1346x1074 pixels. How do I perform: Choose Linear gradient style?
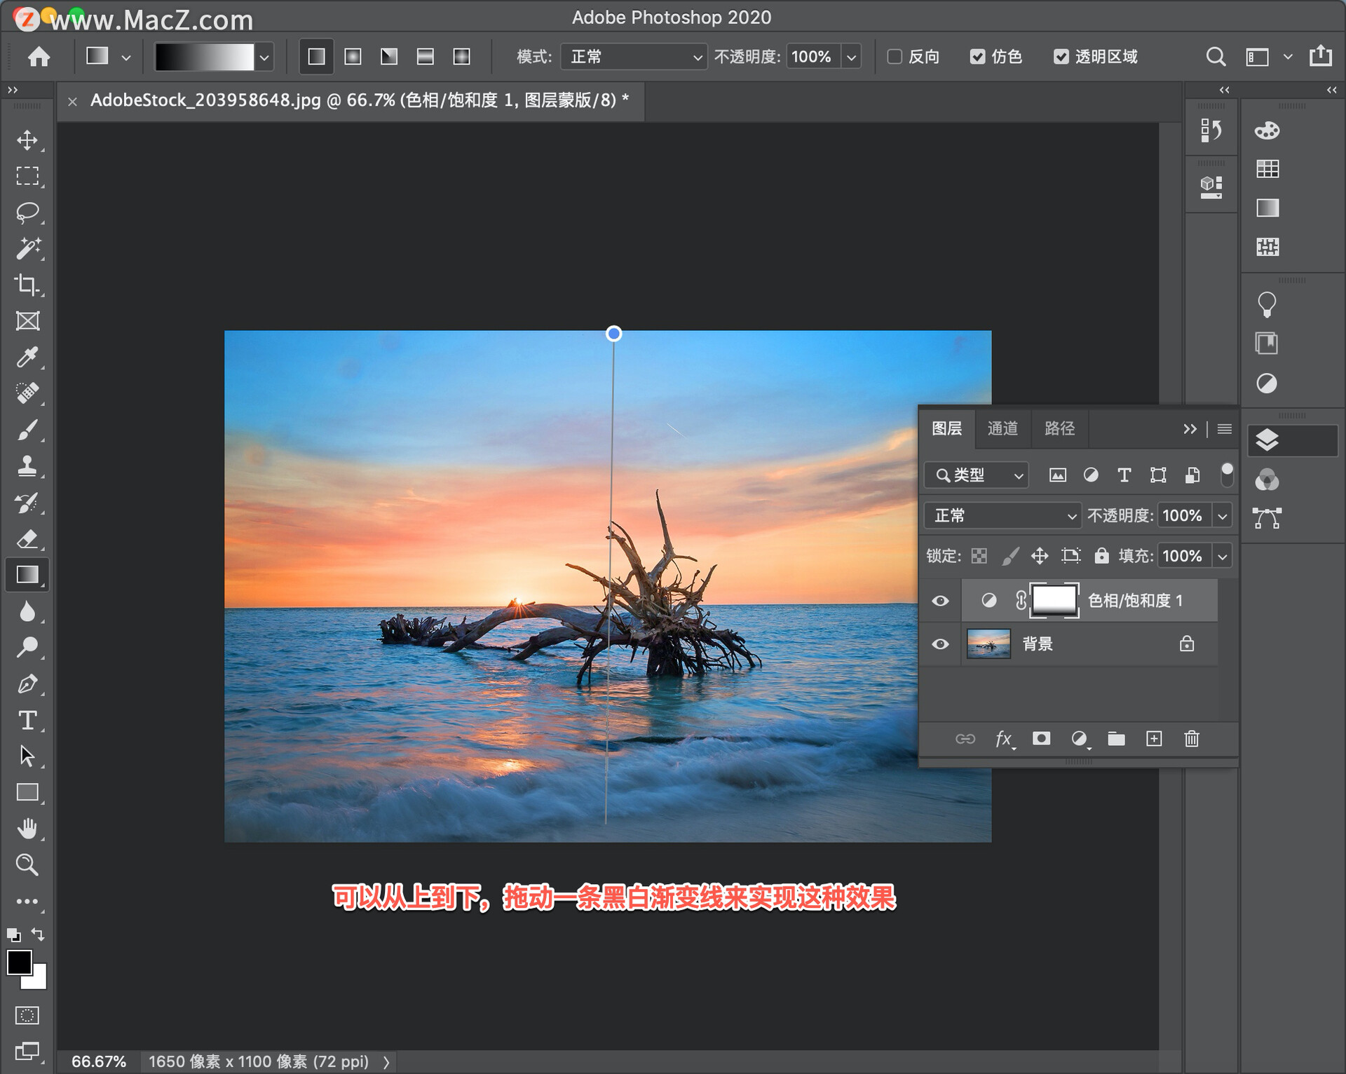pos(316,56)
